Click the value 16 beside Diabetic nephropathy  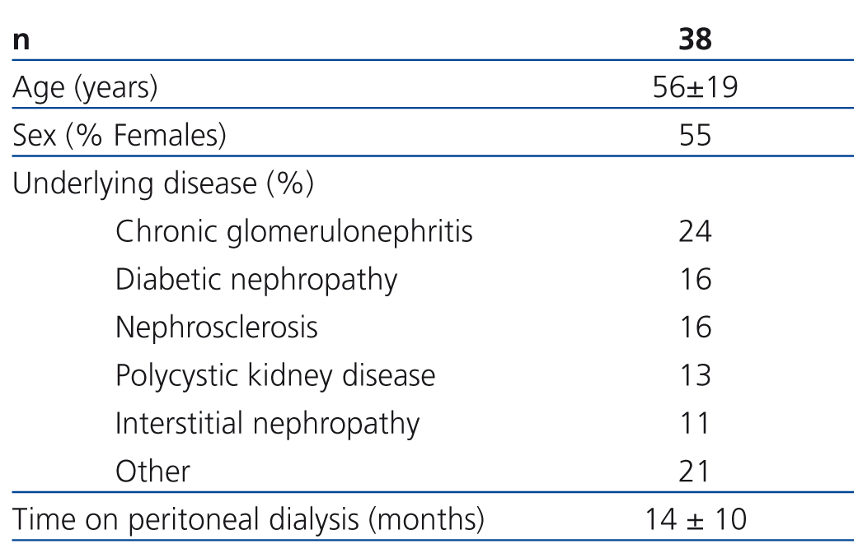pyautogui.click(x=695, y=279)
